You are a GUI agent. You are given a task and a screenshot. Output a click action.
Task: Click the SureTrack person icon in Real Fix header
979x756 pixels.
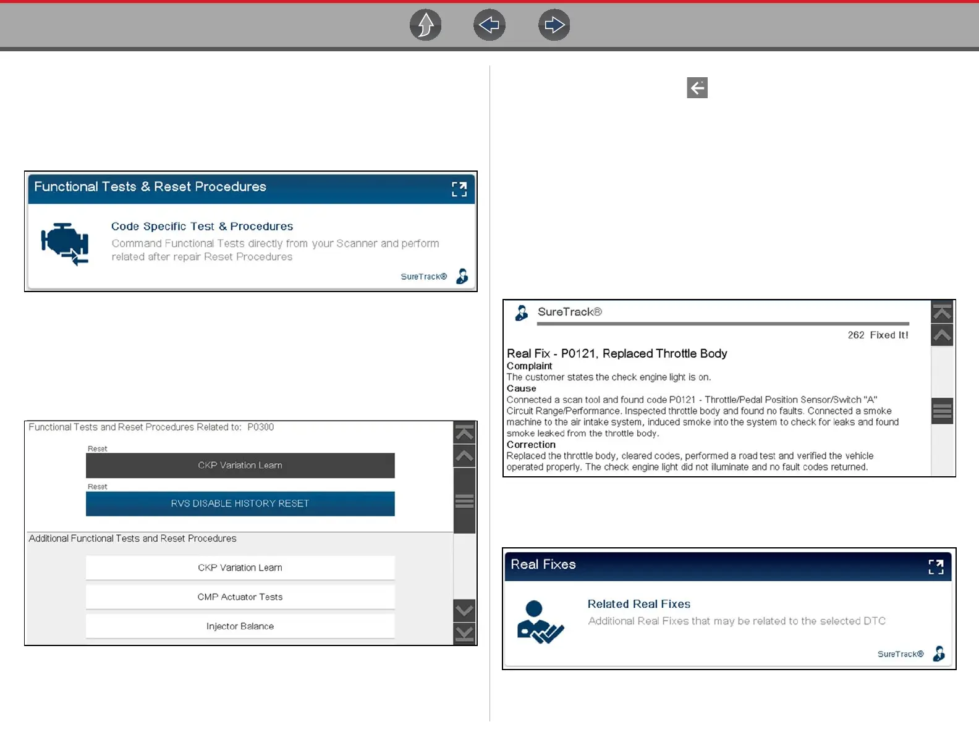(x=522, y=313)
